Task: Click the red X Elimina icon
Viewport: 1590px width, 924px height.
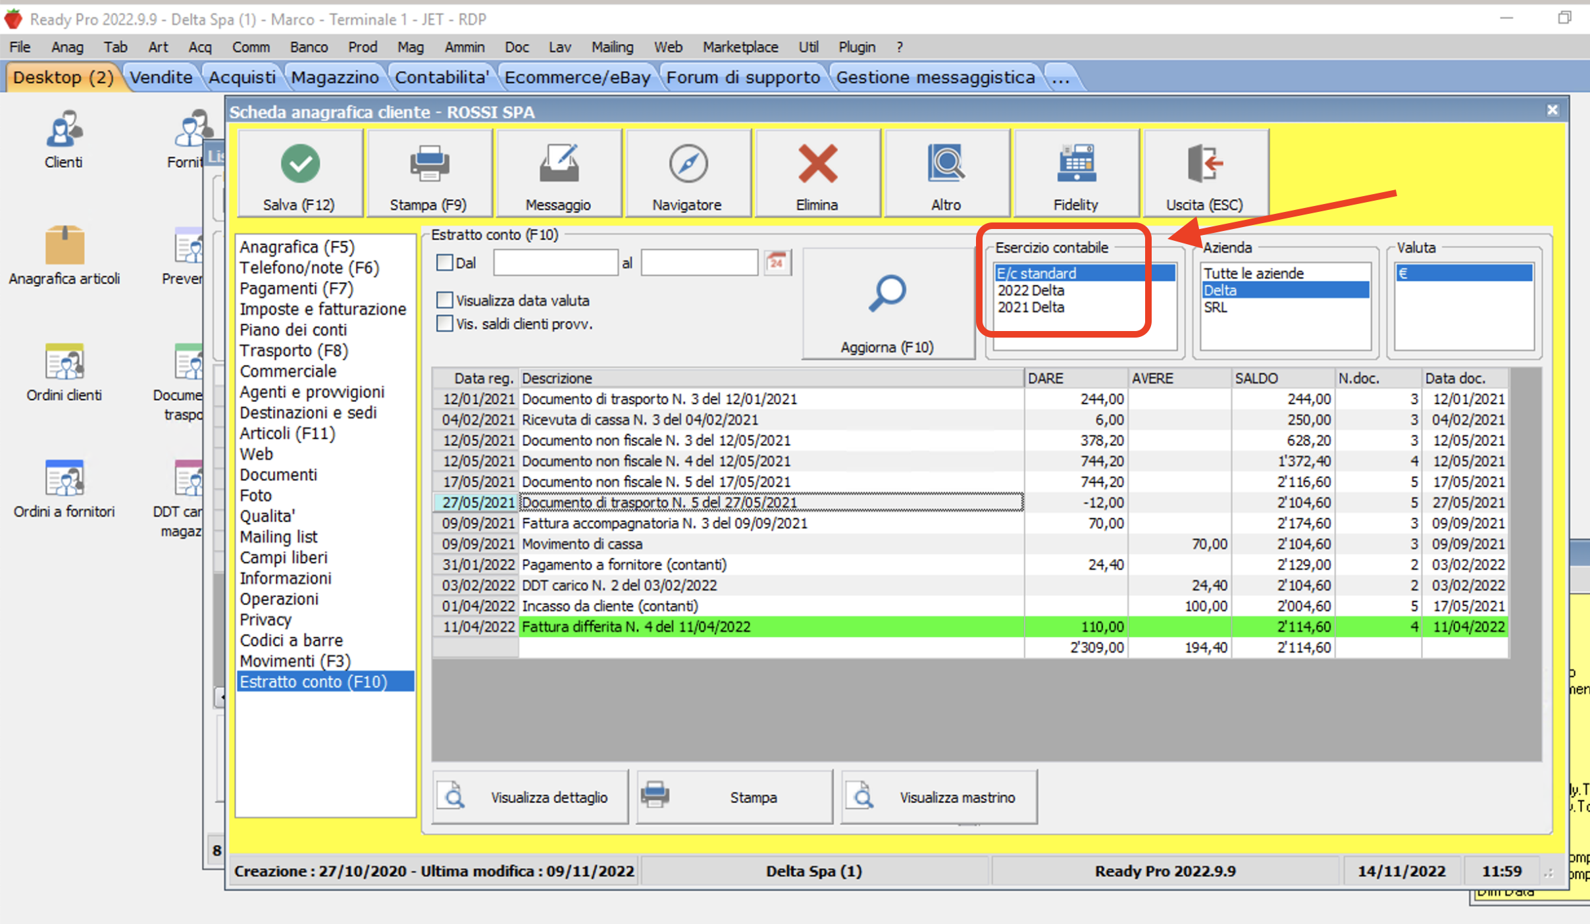Action: [817, 164]
